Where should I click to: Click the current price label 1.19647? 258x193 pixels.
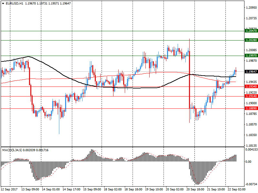251,71
